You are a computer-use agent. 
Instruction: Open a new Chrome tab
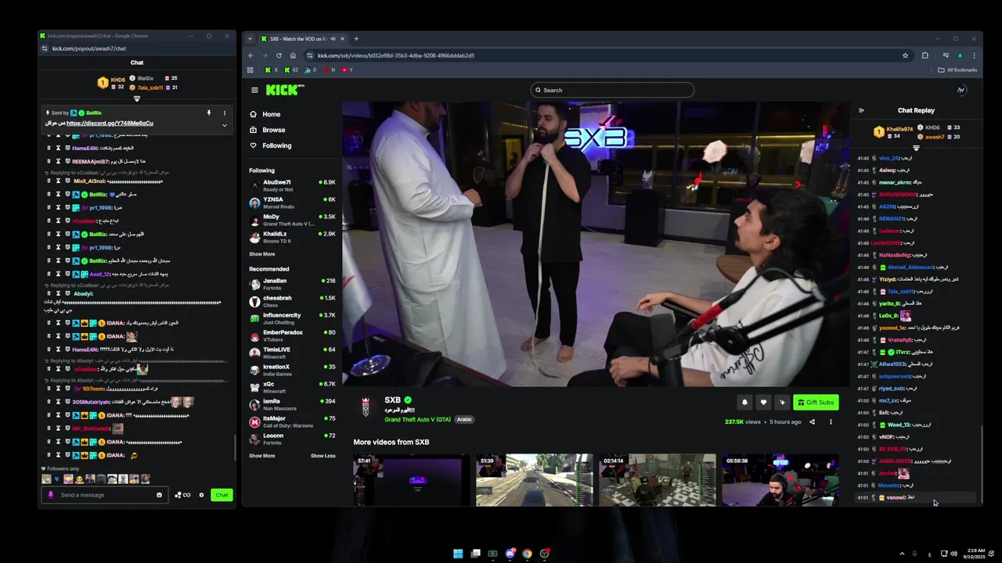356,38
